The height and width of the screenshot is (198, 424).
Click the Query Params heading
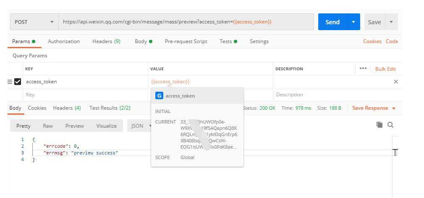(x=30, y=56)
